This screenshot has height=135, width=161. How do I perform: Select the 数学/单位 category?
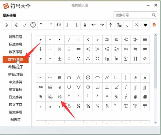[x=16, y=59]
